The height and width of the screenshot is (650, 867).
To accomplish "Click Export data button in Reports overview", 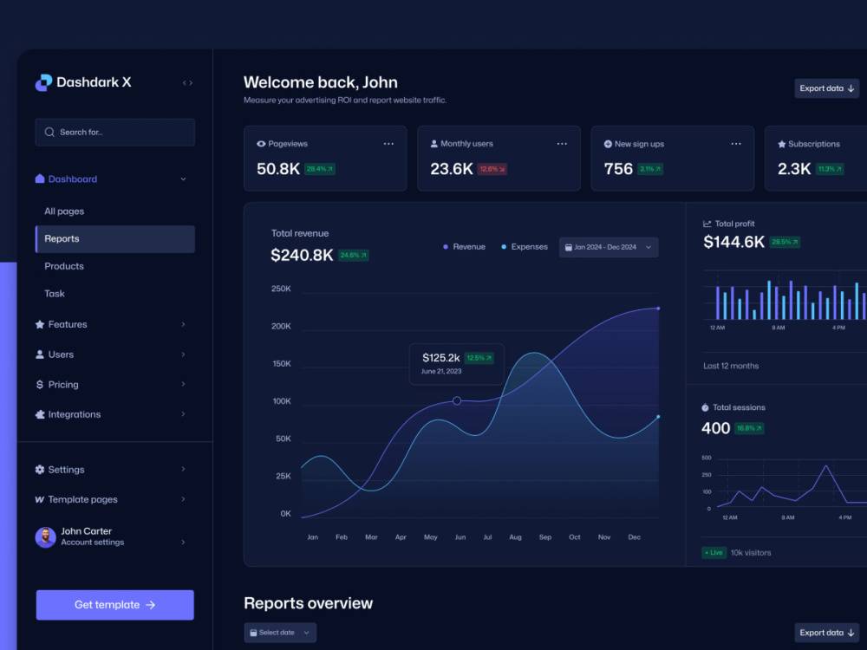I will 827,633.
